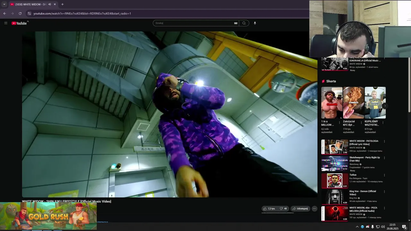The width and height of the screenshot is (411, 231).
Task: Open options menu for Party Right Up video
Action: click(x=384, y=158)
